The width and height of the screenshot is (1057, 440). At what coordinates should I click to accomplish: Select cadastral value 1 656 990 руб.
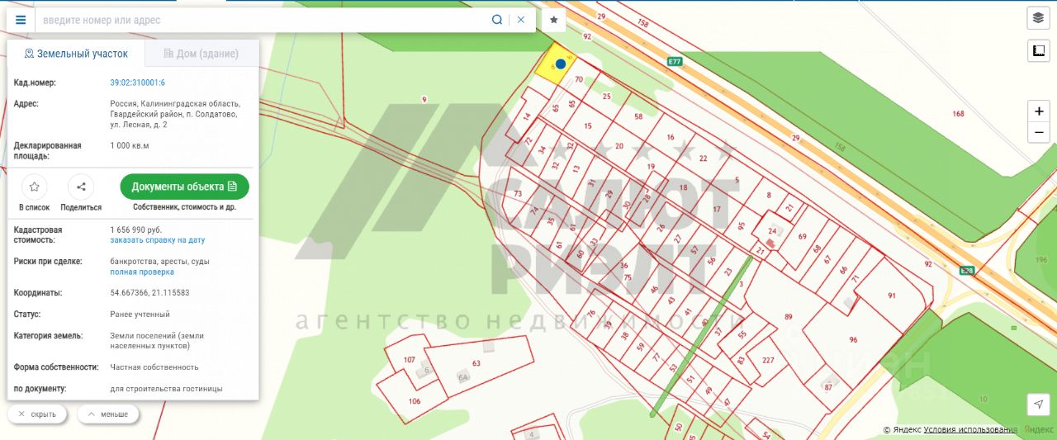click(136, 229)
